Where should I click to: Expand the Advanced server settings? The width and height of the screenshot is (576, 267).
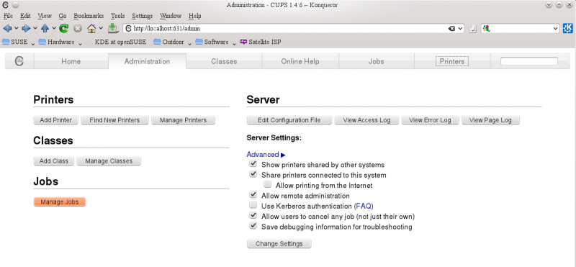pyautogui.click(x=266, y=155)
